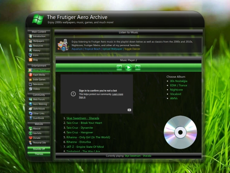Click the Televisions sidebar icon

(x=30, y=84)
